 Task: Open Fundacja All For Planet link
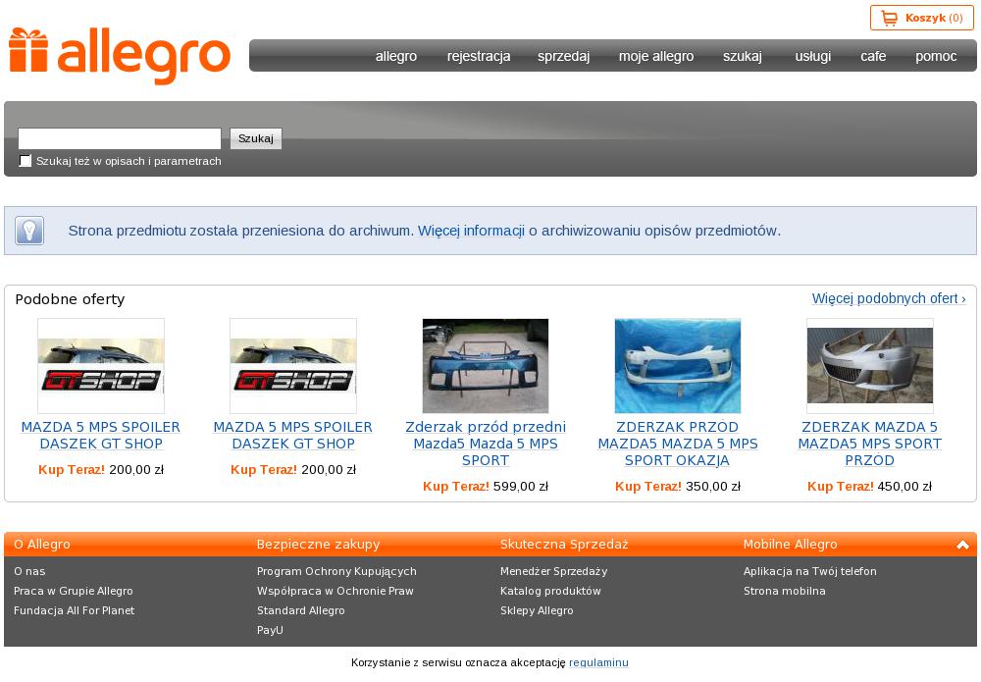[x=74, y=610]
